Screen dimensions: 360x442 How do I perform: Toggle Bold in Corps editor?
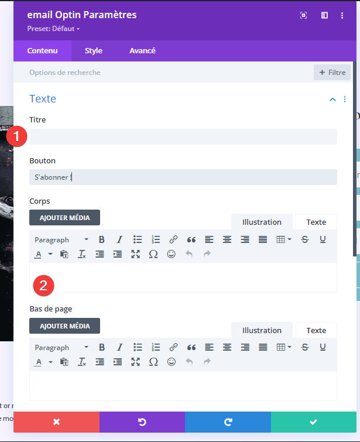102,239
